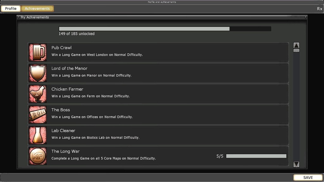Image resolution: width=324 pixels, height=182 pixels.
Task: Select the Lab Cleaner achievement title
Action: tap(63, 130)
